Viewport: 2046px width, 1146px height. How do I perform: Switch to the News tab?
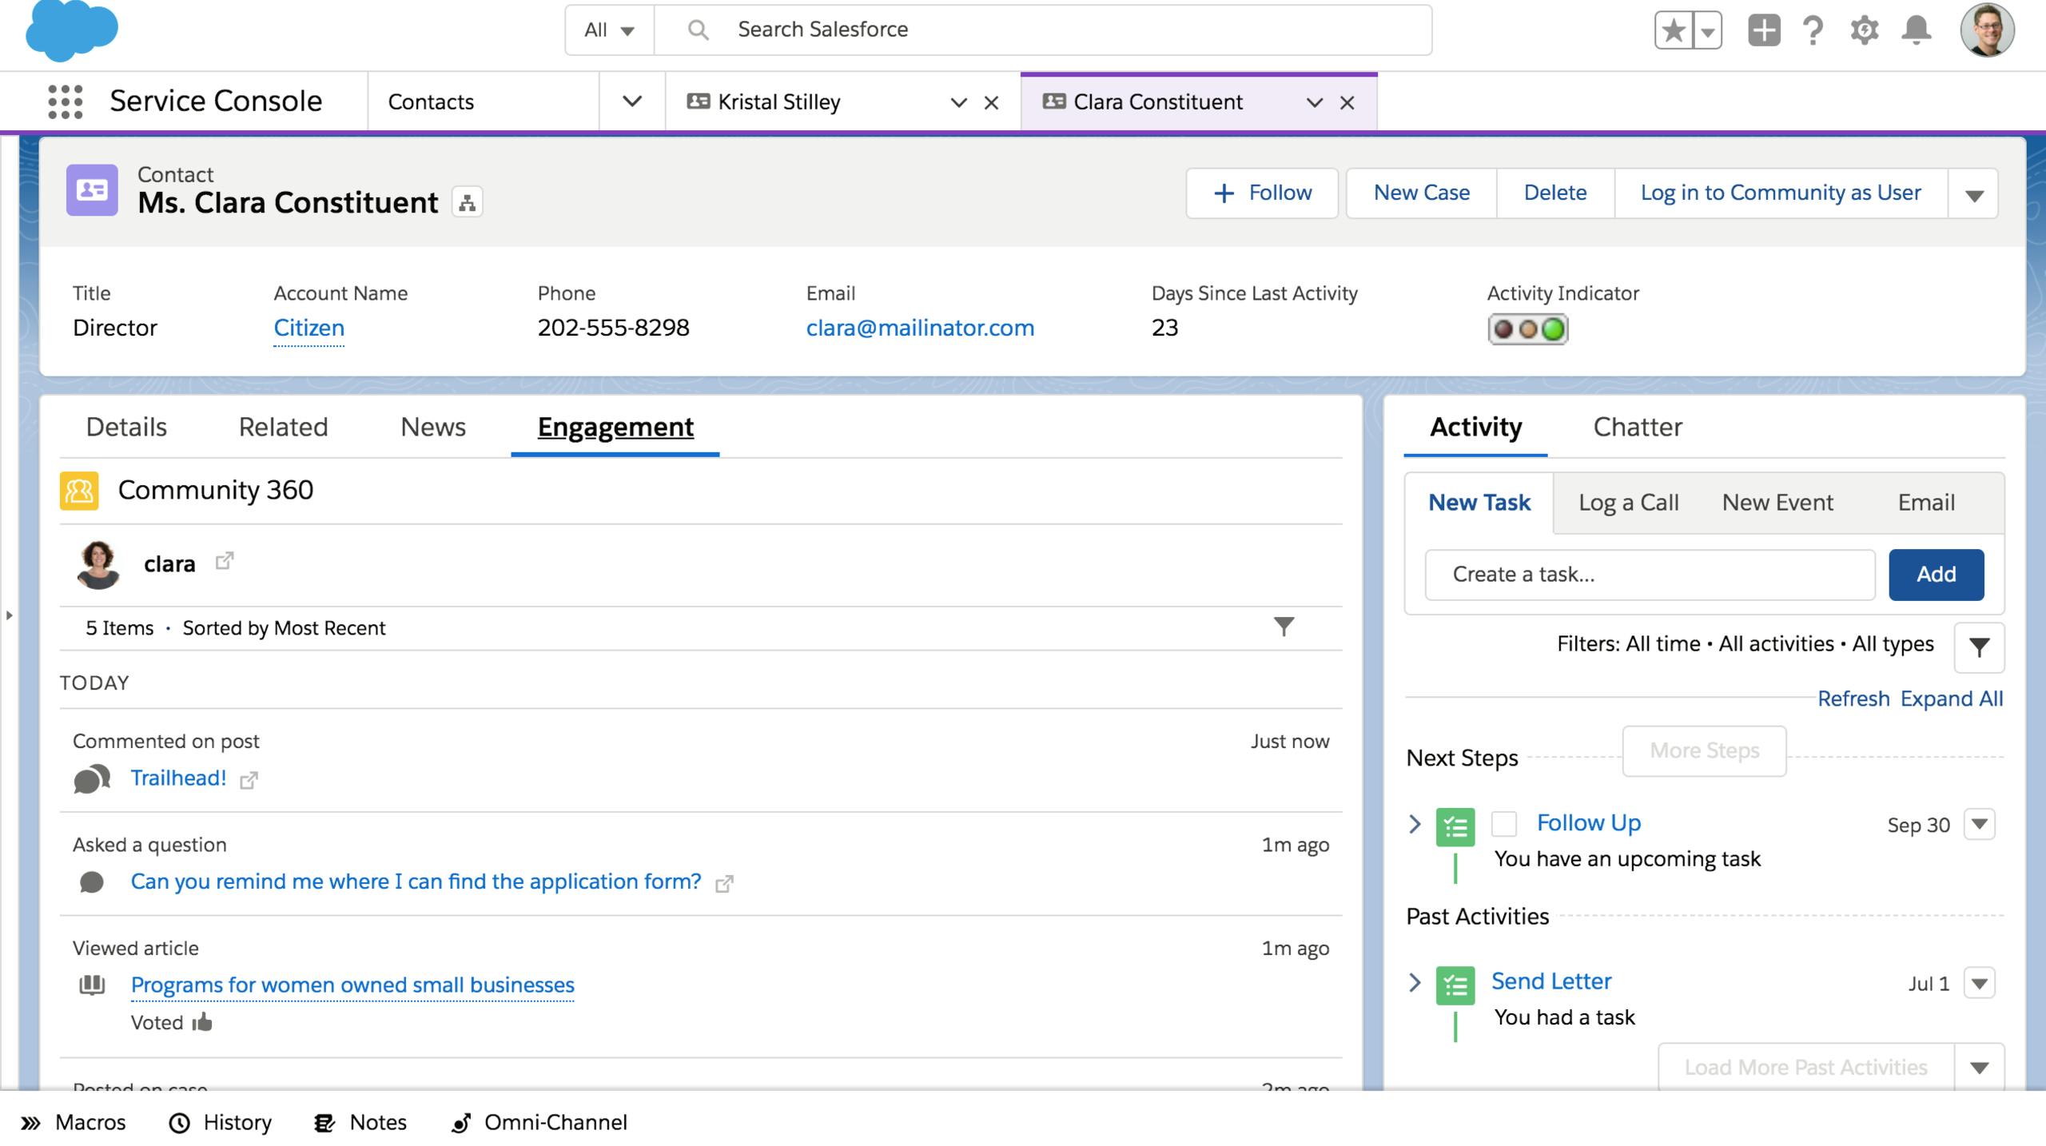point(433,427)
